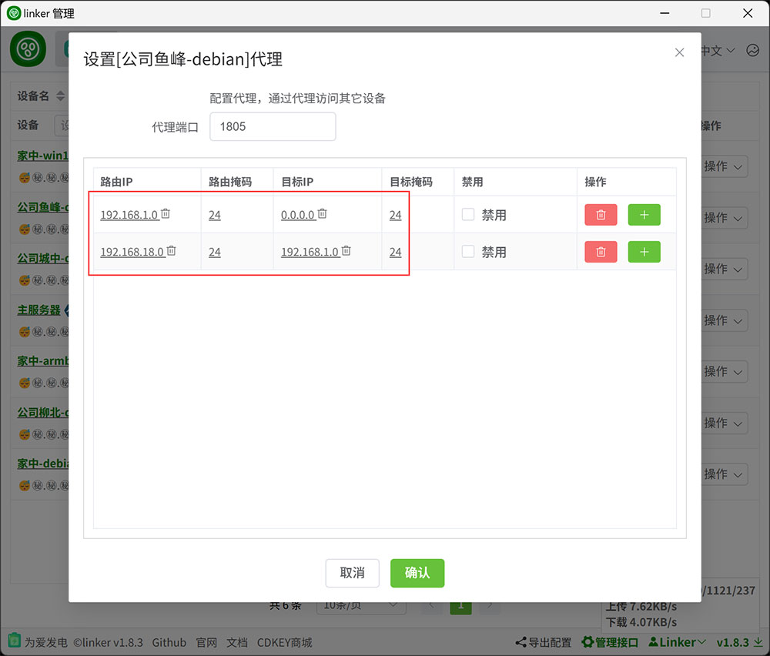Close the proxy settings dialog with X
The width and height of the screenshot is (770, 656).
click(x=679, y=52)
